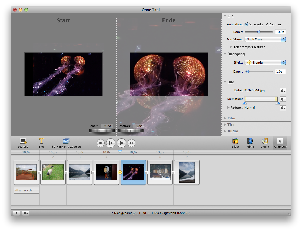Click the Dia duration field showing 10,0s
The image size is (302, 231).
click(280, 32)
